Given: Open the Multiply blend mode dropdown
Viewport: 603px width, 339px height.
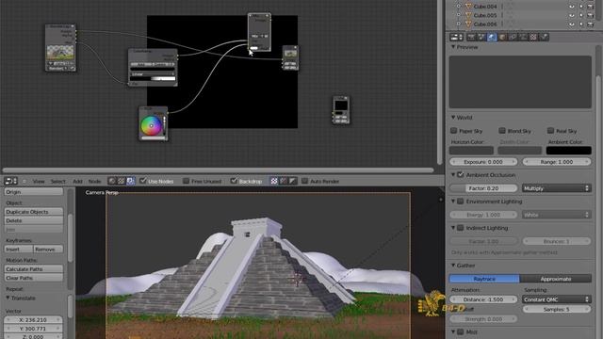Looking at the screenshot, I should pos(557,188).
